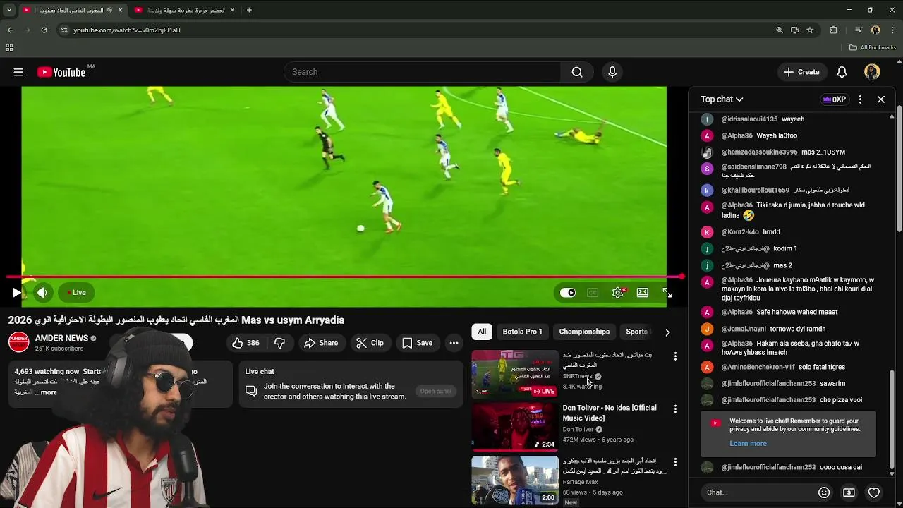Focus the Chat message field
The image size is (903, 508).
758,492
